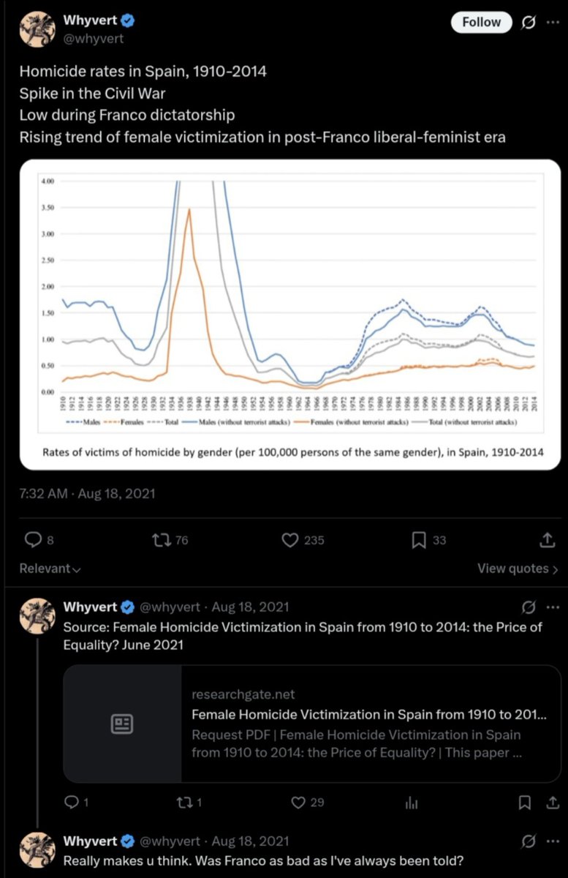Expand the Relevant sort dropdown
Viewport: 568px width, 878px height.
(50, 569)
